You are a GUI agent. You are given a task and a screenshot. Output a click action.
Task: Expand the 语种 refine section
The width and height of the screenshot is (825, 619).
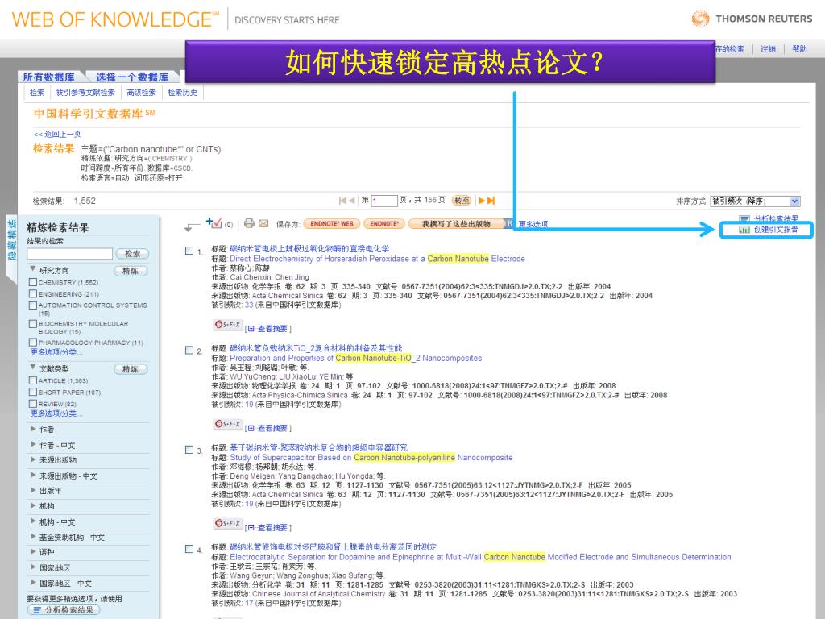(33, 551)
